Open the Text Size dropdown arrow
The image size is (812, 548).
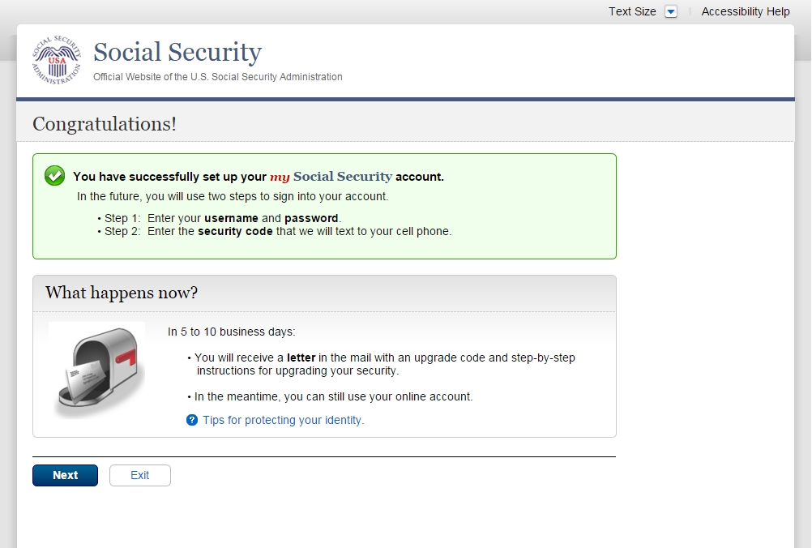click(670, 11)
